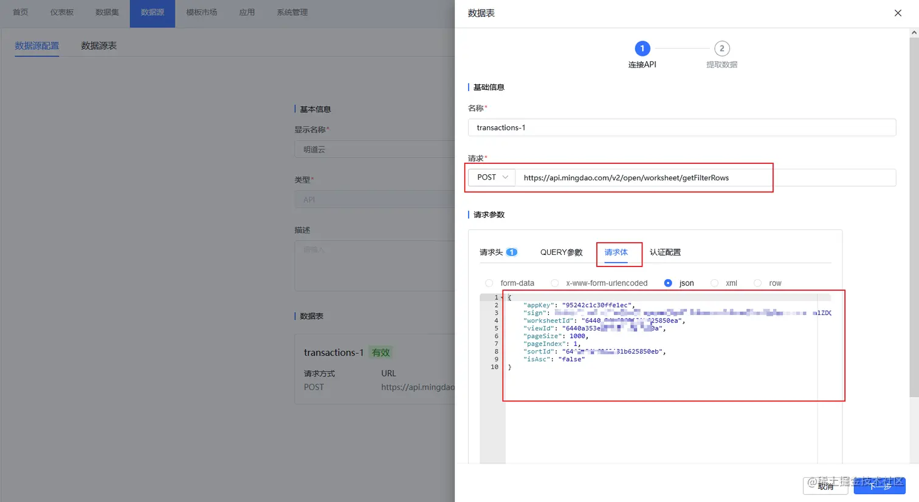Click the "isAsc": "false" line

click(x=554, y=359)
